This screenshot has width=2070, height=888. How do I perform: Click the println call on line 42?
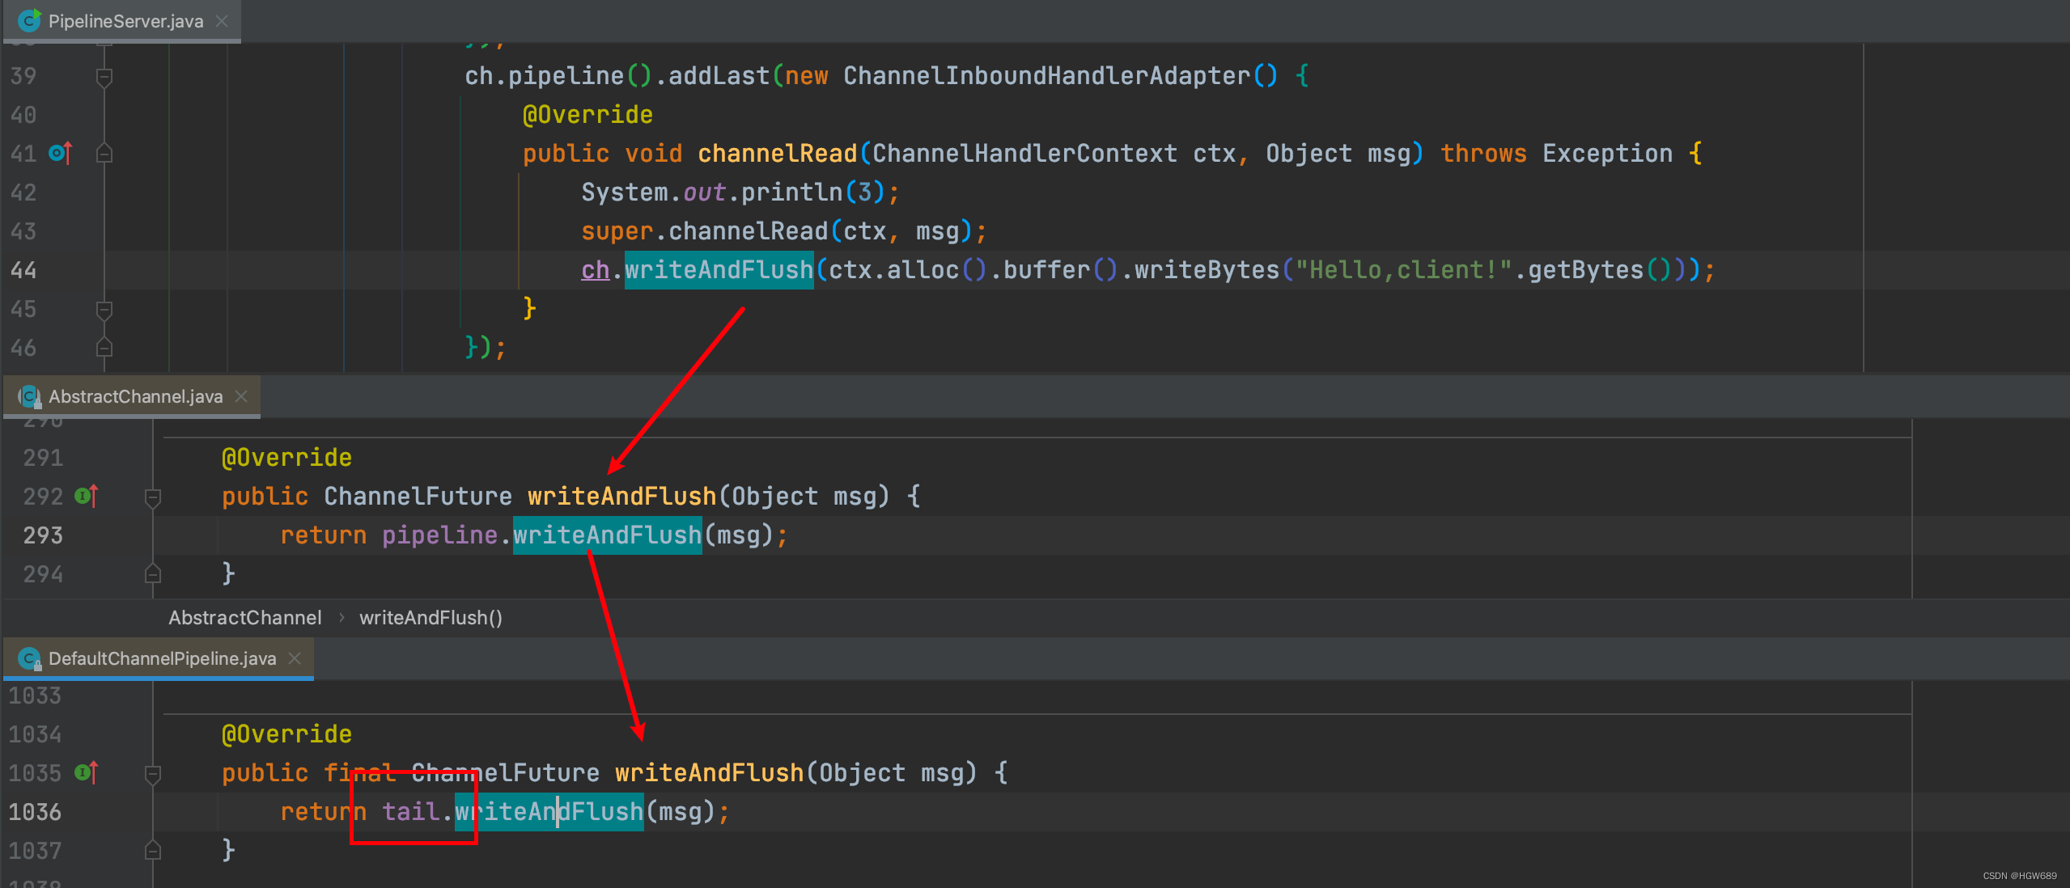792,192
